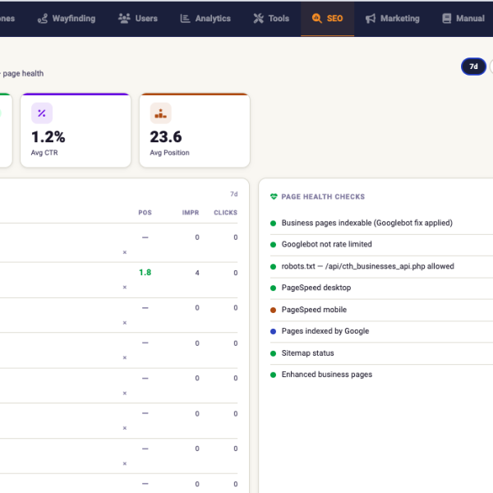Click the orange PageSpeed mobile status dot
493x493 pixels.
(274, 311)
